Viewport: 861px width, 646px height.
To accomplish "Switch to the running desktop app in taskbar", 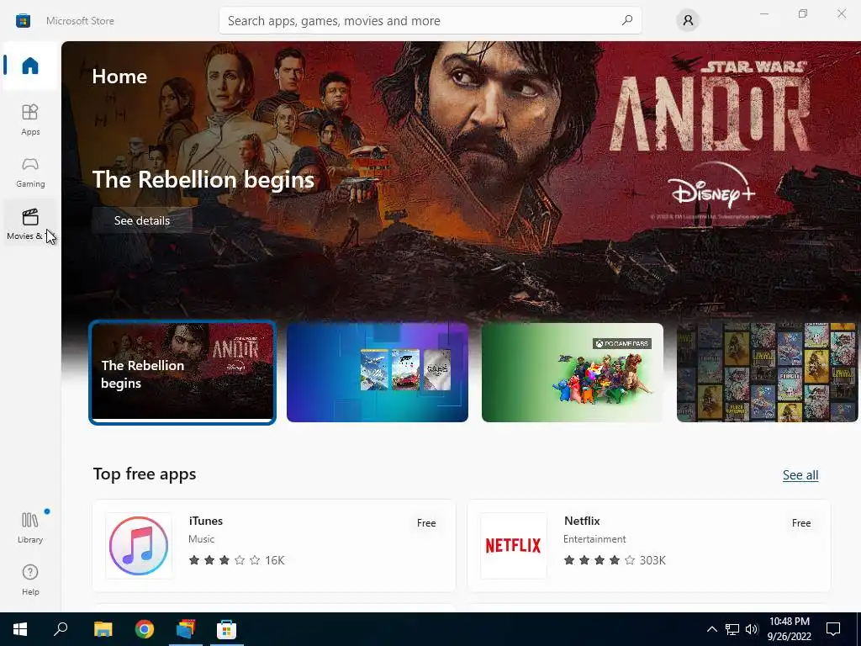I will tap(186, 629).
